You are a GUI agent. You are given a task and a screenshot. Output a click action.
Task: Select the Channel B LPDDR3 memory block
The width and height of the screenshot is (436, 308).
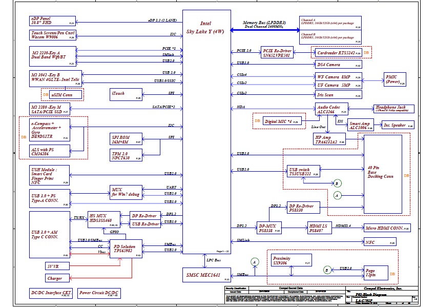click(x=330, y=37)
